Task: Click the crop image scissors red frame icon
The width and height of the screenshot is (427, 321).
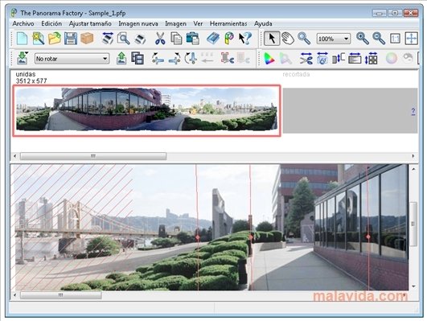Action: coord(227,58)
